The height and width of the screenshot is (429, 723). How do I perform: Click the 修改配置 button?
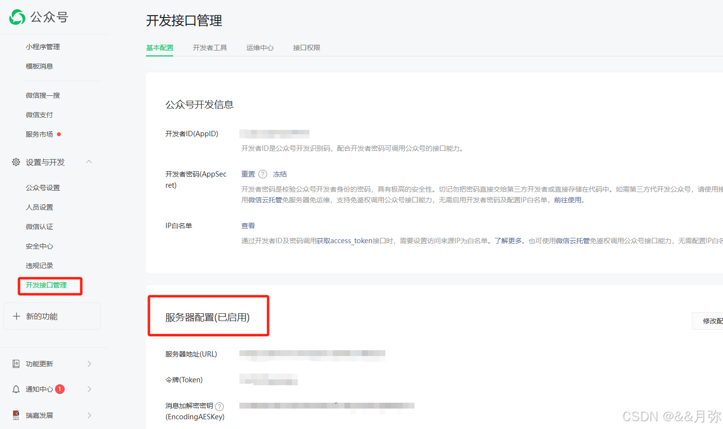708,321
